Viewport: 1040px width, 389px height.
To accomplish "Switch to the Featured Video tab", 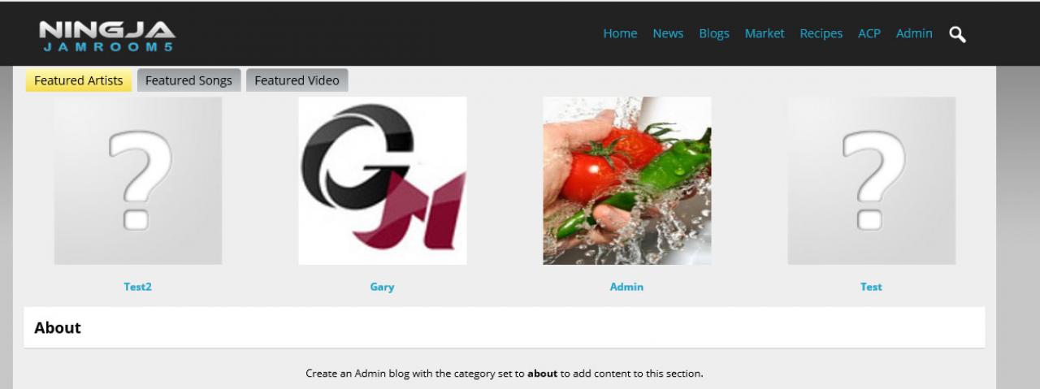I will [297, 80].
